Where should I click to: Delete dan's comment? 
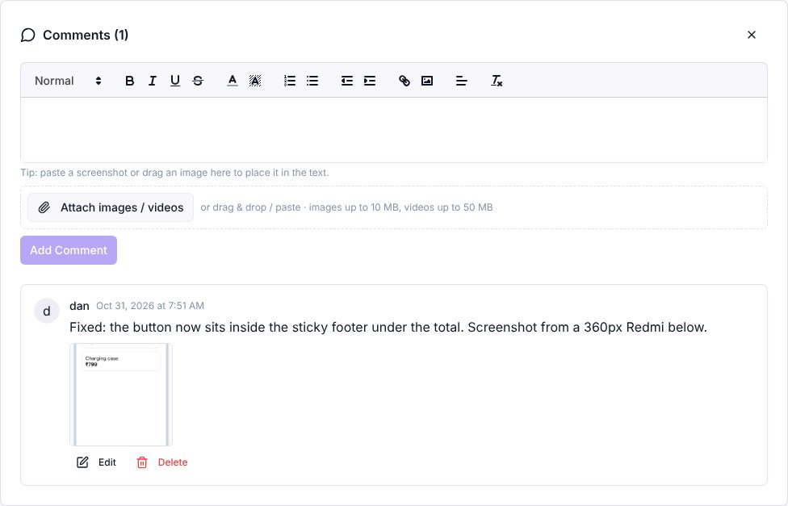coord(161,462)
